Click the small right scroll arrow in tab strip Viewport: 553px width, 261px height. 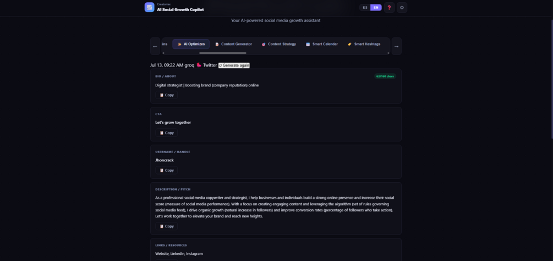tap(388, 53)
